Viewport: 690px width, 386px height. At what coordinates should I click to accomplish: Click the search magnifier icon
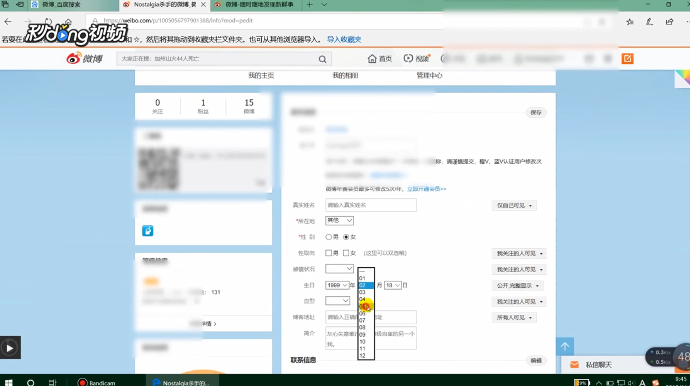tap(322, 59)
